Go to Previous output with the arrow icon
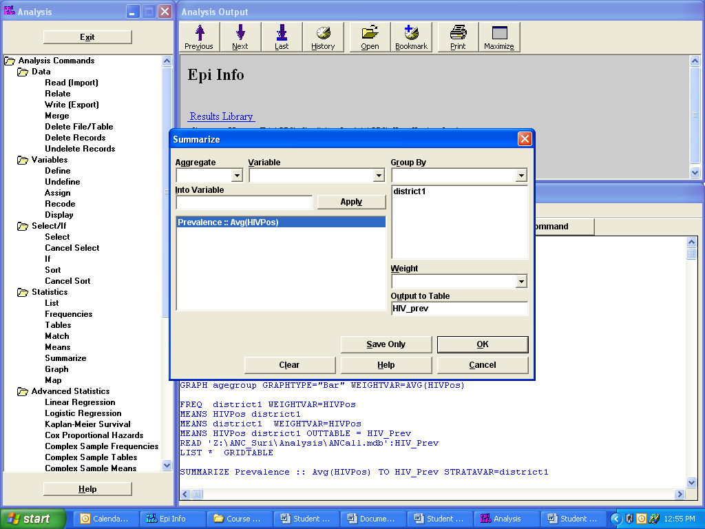This screenshot has height=529, width=705. click(199, 37)
